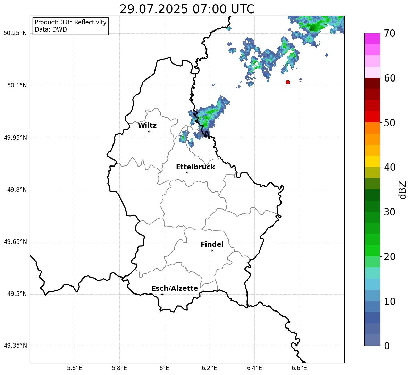
Task: Click the bright red colorbar segment near 50
Action: pyautogui.click(x=372, y=117)
